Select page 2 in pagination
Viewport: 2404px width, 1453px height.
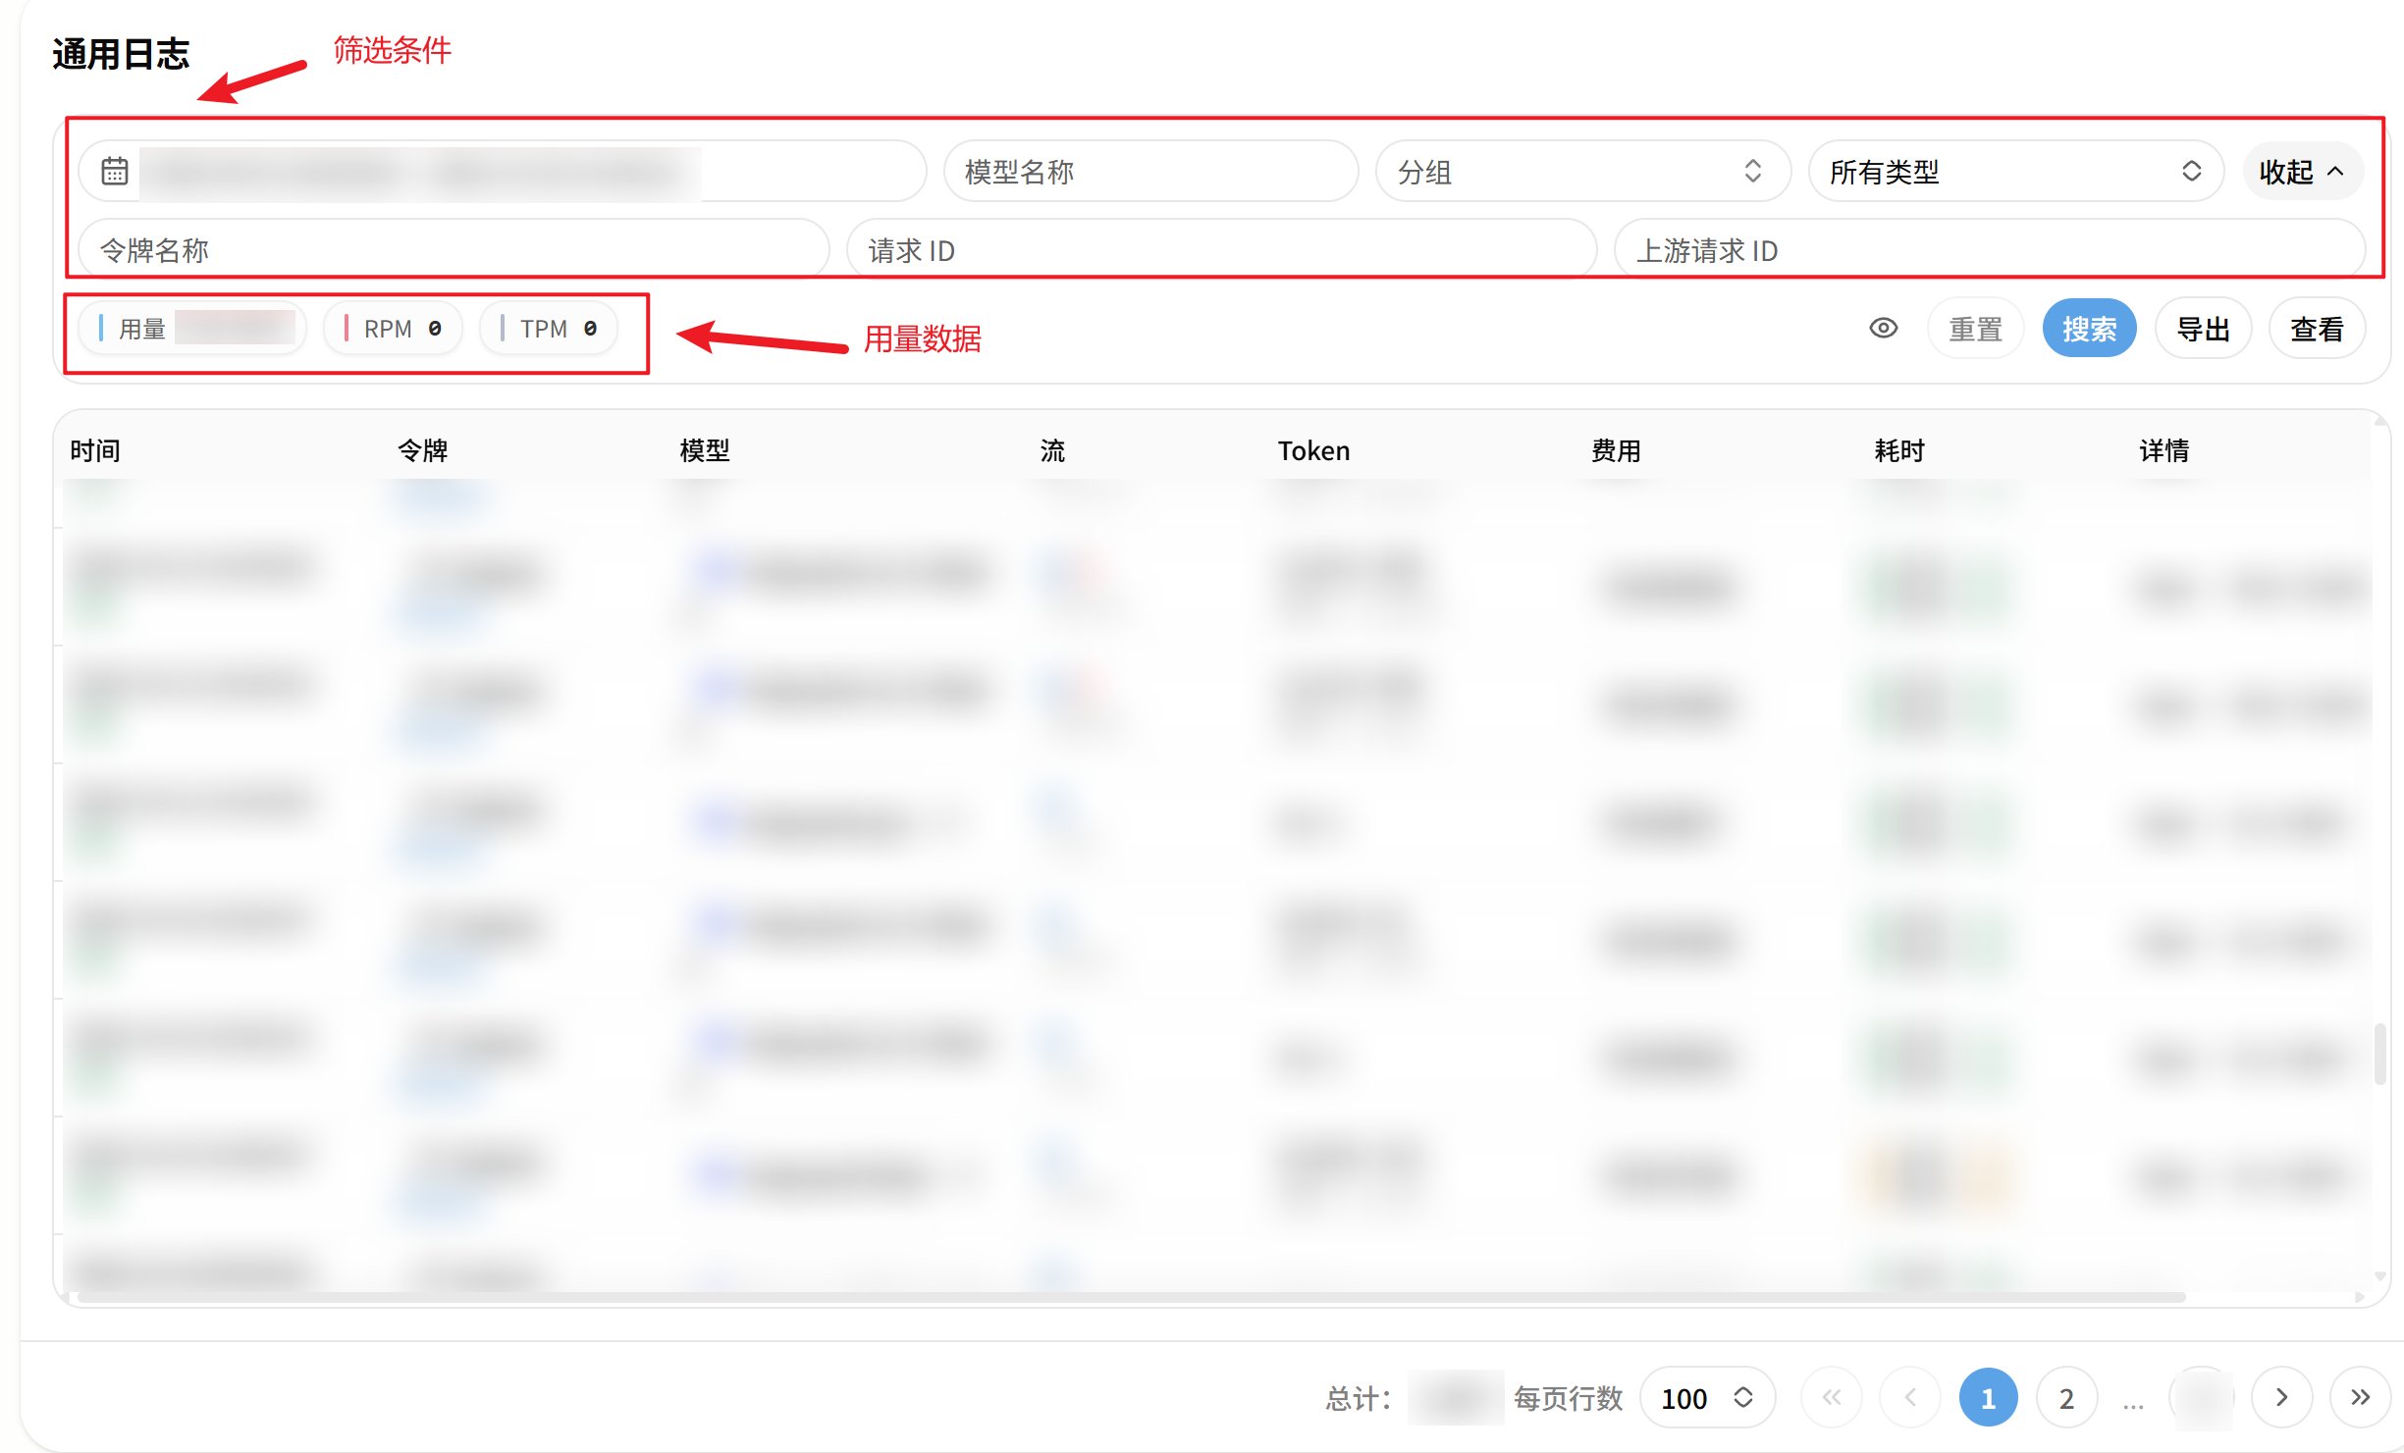pyautogui.click(x=2066, y=1397)
